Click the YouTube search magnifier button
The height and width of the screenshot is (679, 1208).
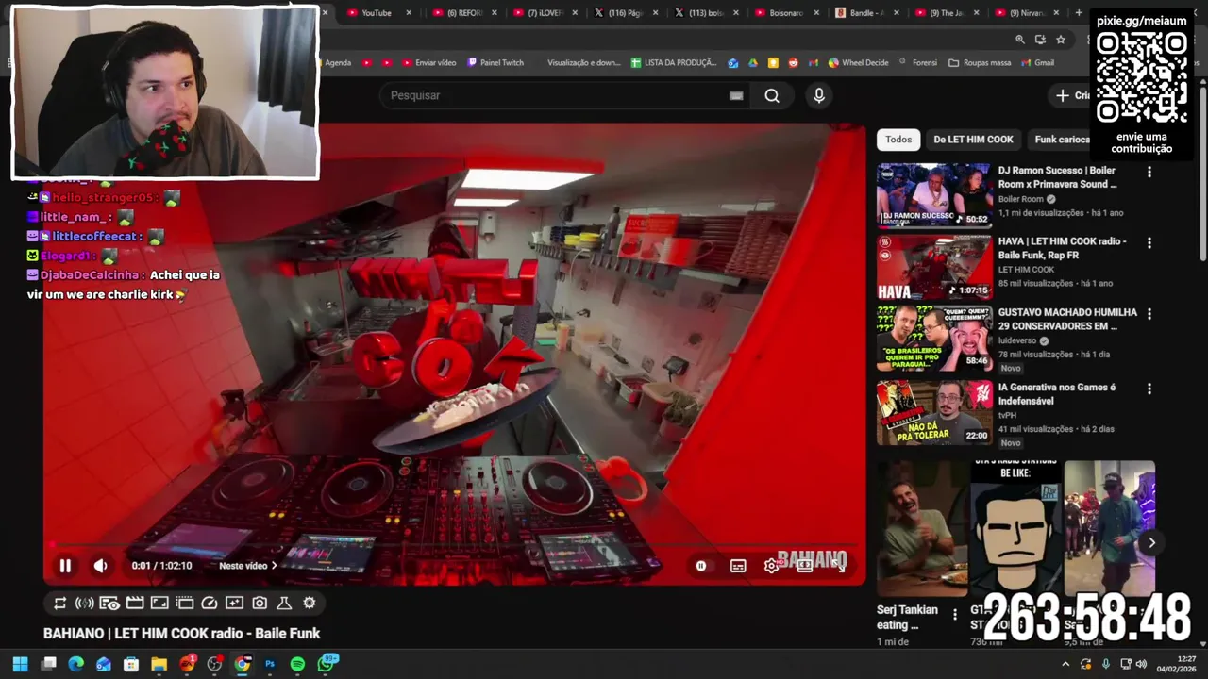pos(772,95)
